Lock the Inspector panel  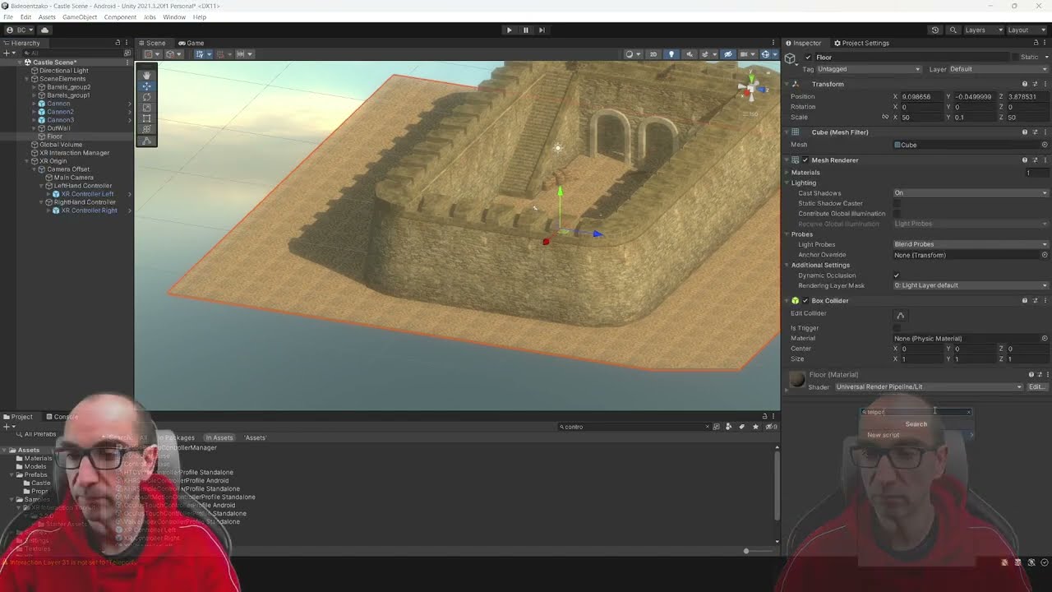click(1037, 43)
